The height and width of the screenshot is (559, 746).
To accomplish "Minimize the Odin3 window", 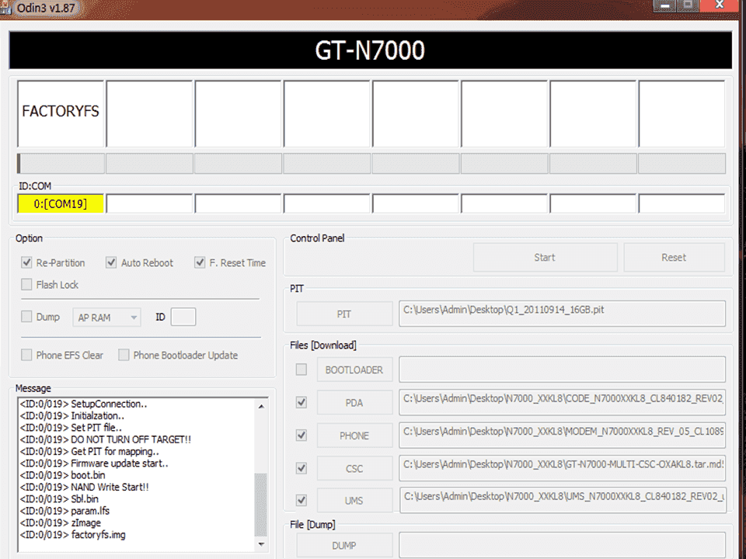I will coord(664,5).
